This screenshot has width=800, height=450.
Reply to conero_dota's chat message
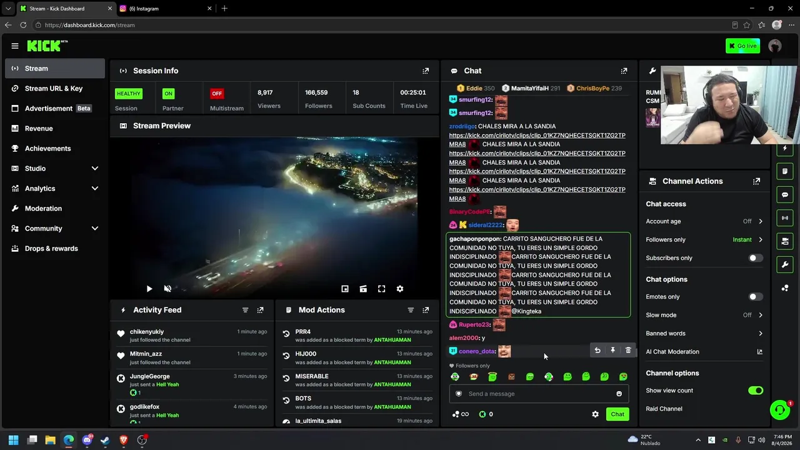coord(597,351)
